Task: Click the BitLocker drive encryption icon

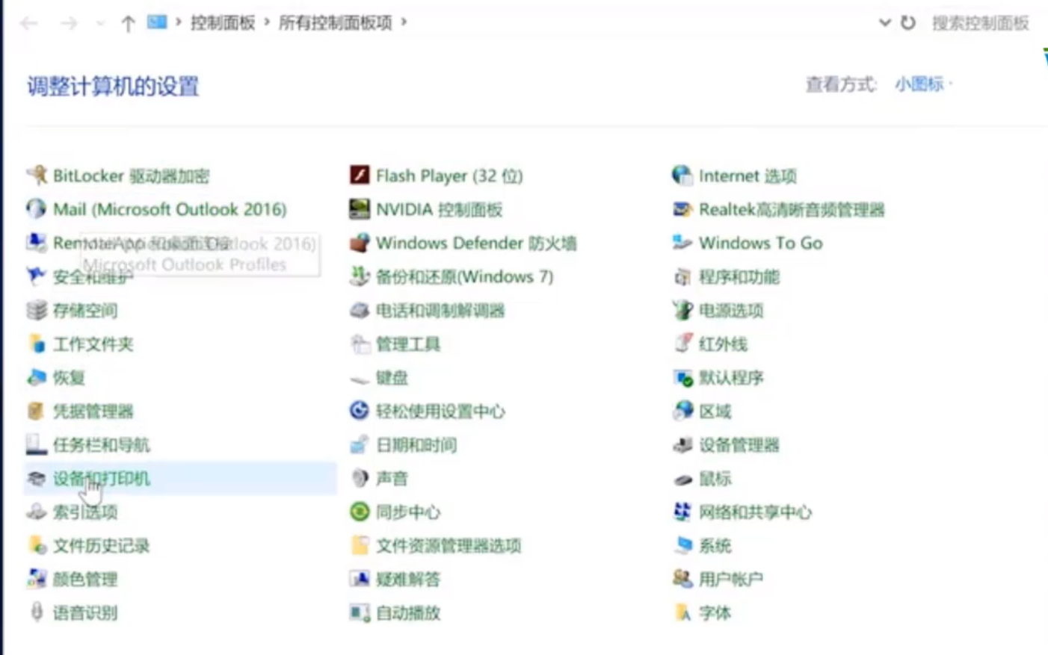Action: pos(37,176)
